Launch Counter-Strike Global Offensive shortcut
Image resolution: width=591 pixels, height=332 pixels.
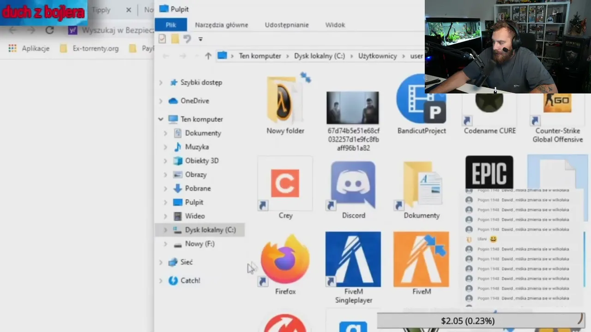click(558, 119)
